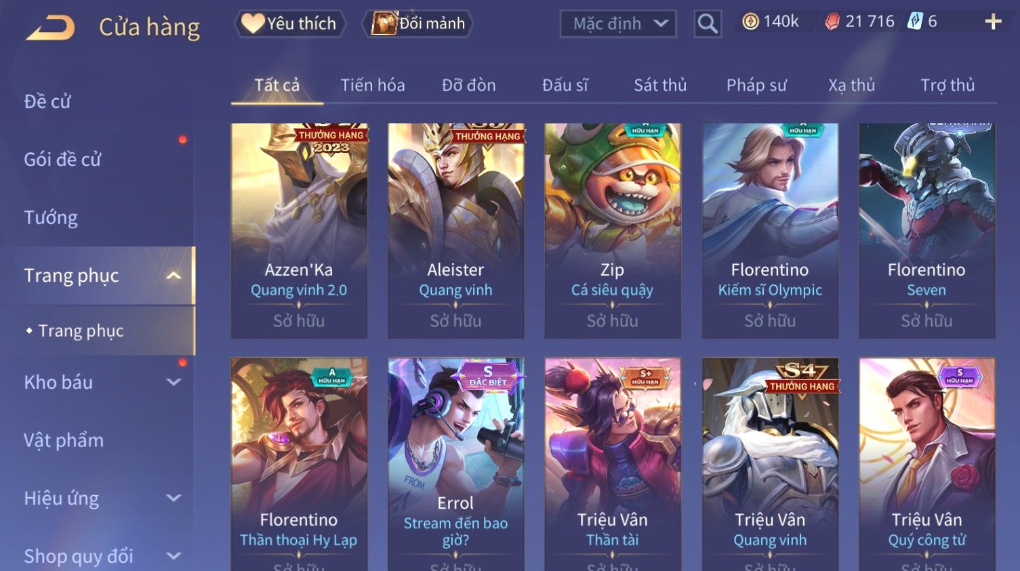Tap the gold coin balance icon

750,22
